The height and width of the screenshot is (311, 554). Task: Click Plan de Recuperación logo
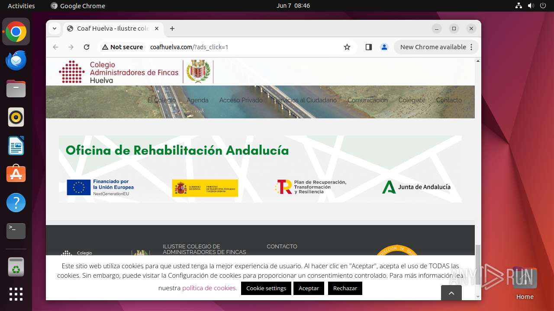[x=310, y=187]
